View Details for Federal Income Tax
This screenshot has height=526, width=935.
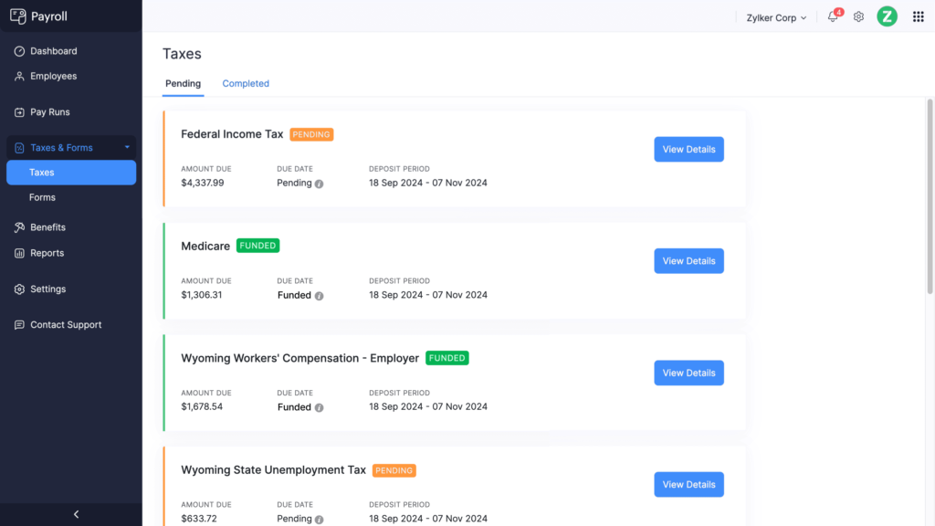[x=688, y=149]
